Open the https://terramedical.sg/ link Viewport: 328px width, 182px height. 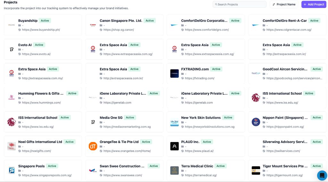click(x=201, y=175)
